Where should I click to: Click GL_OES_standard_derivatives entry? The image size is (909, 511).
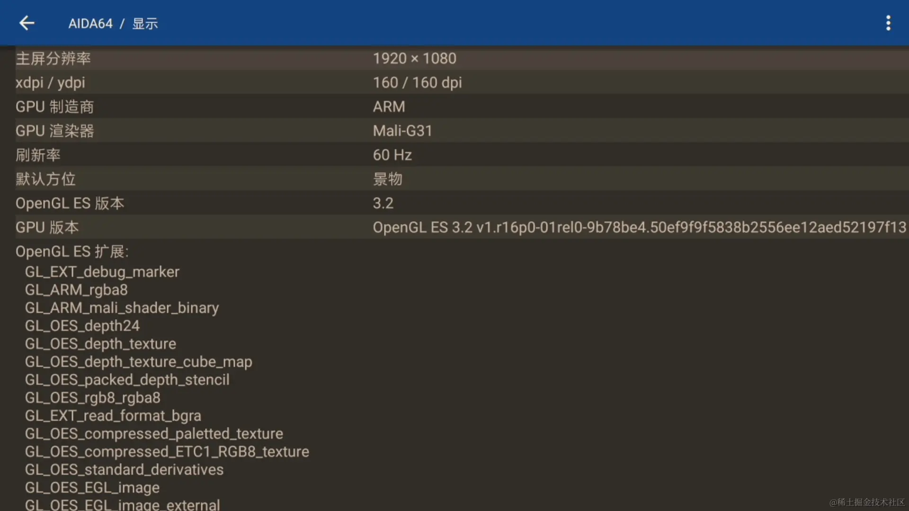124,469
